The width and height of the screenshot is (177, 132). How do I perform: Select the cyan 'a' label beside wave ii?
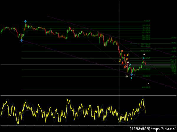tap(130, 65)
